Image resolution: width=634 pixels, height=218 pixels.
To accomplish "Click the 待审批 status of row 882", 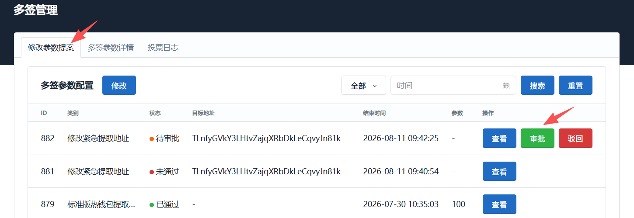I will (x=164, y=138).
